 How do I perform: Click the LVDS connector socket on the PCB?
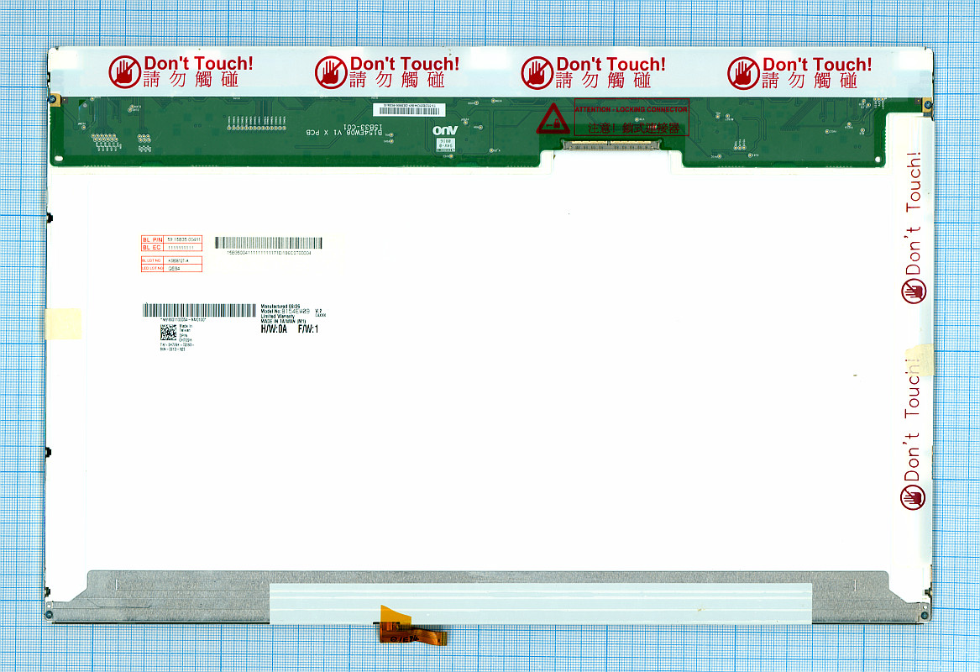[611, 145]
